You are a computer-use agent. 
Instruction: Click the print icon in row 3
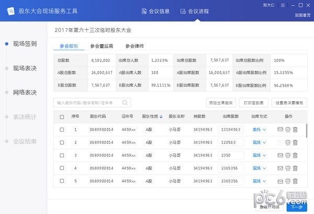point(288,155)
